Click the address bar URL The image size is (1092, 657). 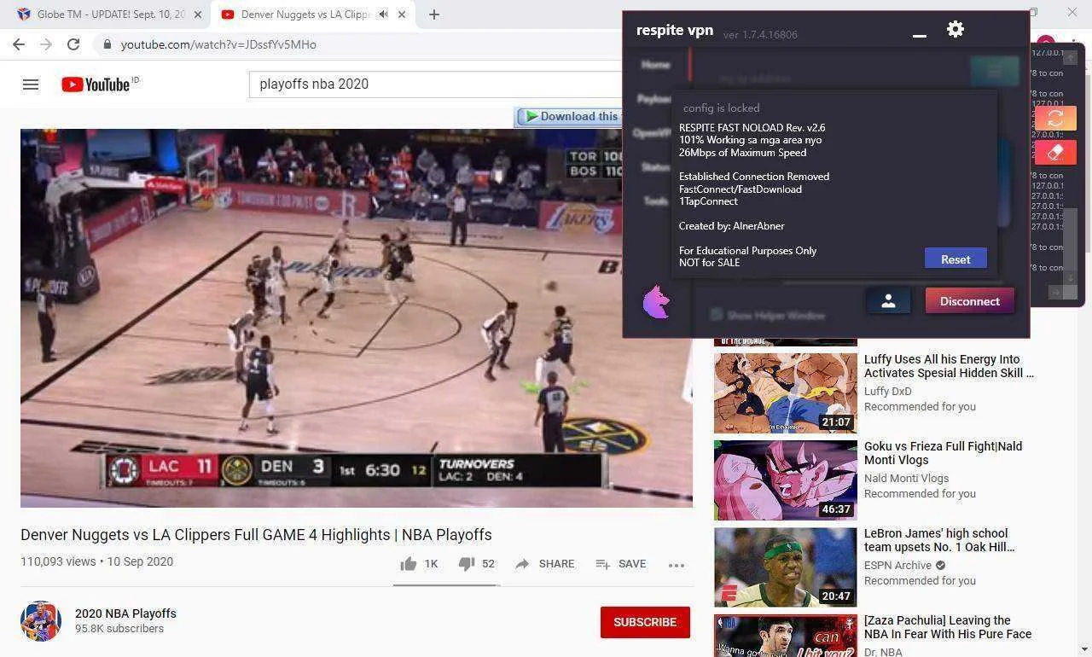click(x=218, y=44)
